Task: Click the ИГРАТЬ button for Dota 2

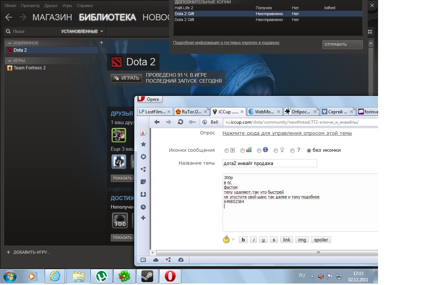Action: tap(126, 78)
